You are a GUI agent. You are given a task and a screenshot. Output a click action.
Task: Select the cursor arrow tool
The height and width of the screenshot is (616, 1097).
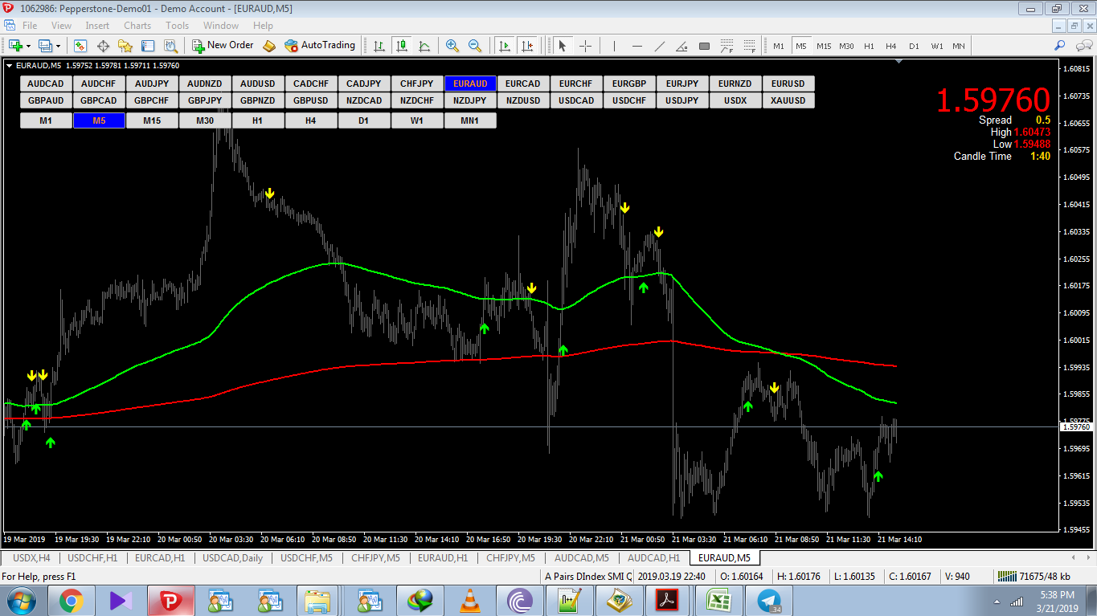563,46
